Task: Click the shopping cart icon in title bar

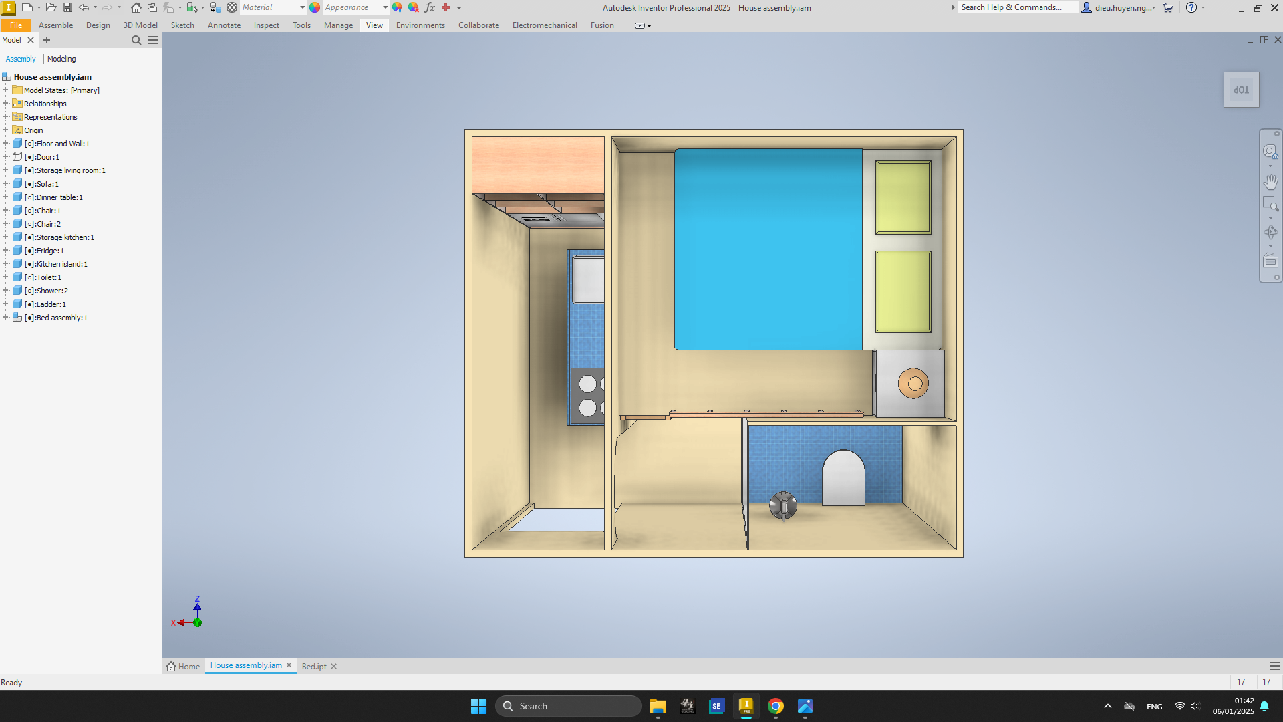Action: (x=1168, y=7)
